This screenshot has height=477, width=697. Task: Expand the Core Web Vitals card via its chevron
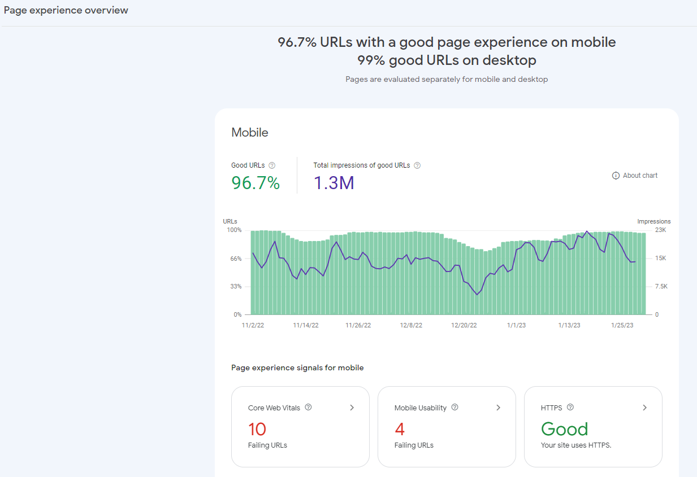[x=352, y=407]
